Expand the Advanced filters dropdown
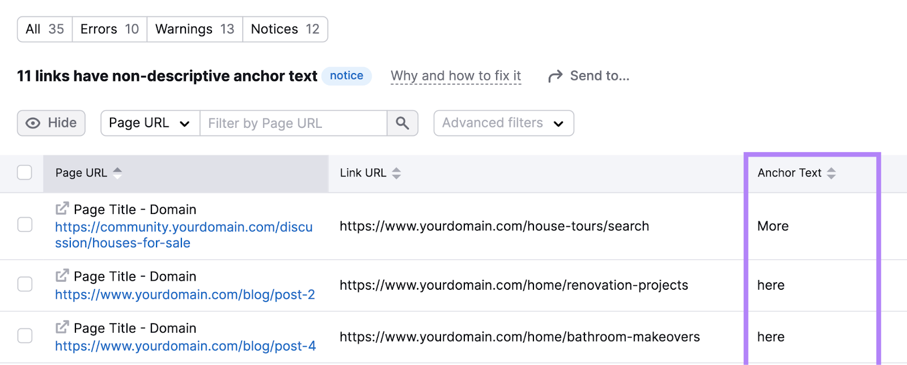The width and height of the screenshot is (907, 365). point(503,123)
